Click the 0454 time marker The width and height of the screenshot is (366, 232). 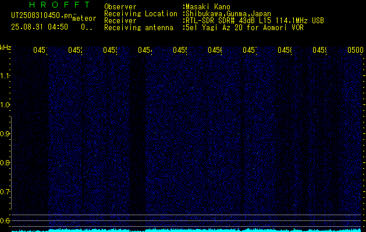[x=145, y=50]
